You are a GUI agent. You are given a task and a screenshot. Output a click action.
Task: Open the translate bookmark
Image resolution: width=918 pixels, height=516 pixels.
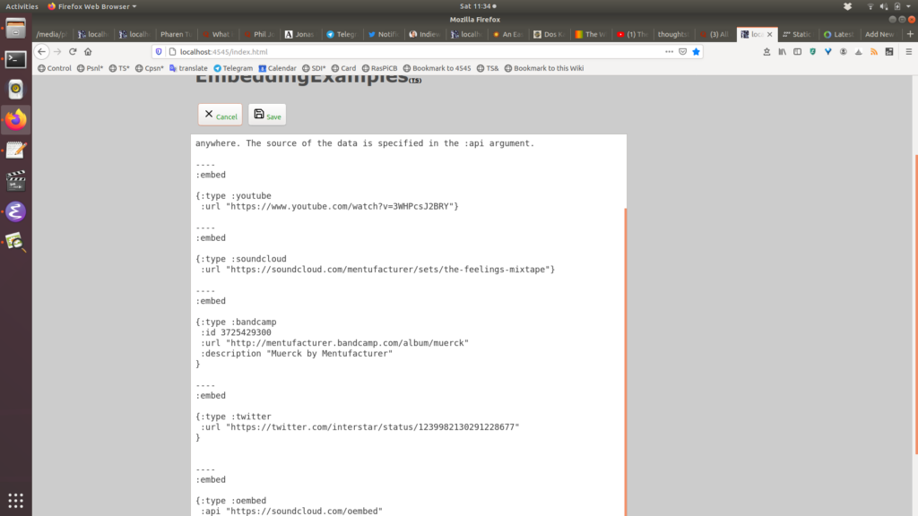point(188,68)
